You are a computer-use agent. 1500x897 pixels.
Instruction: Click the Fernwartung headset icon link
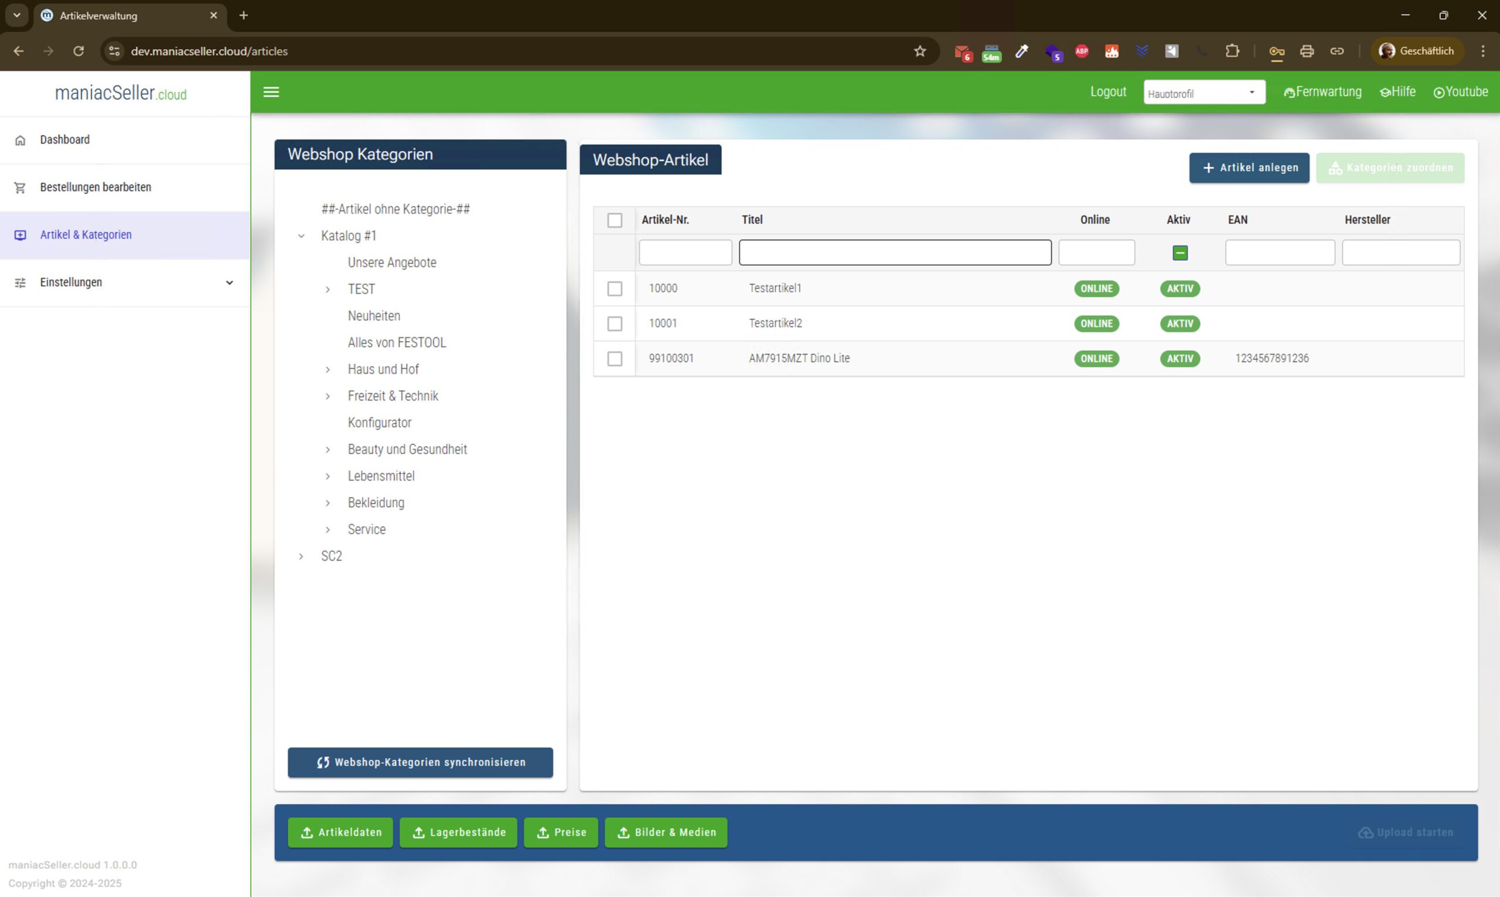point(1289,93)
